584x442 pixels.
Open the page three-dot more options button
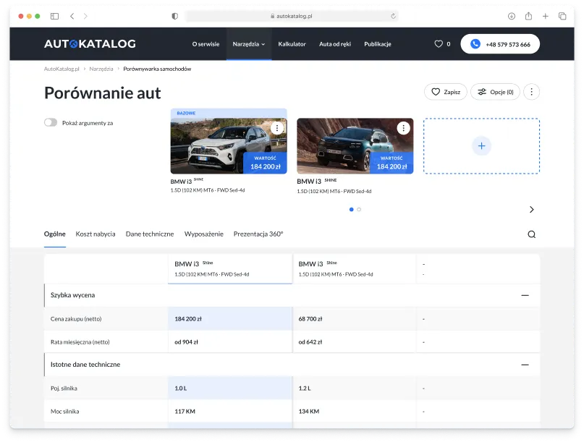pyautogui.click(x=532, y=92)
